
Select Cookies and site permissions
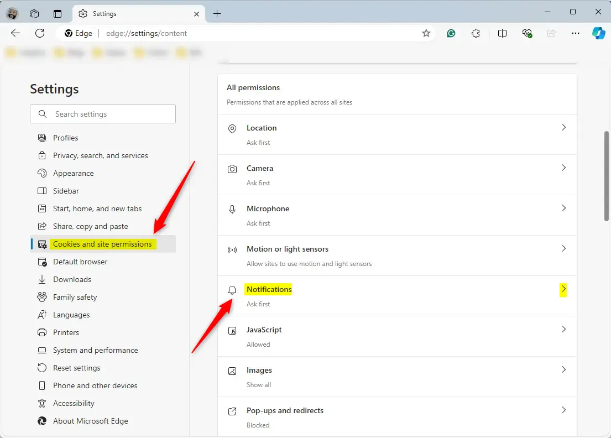click(x=102, y=244)
